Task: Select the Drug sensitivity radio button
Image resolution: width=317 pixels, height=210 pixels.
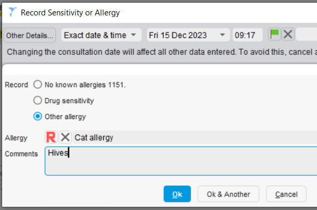Action: (38, 100)
